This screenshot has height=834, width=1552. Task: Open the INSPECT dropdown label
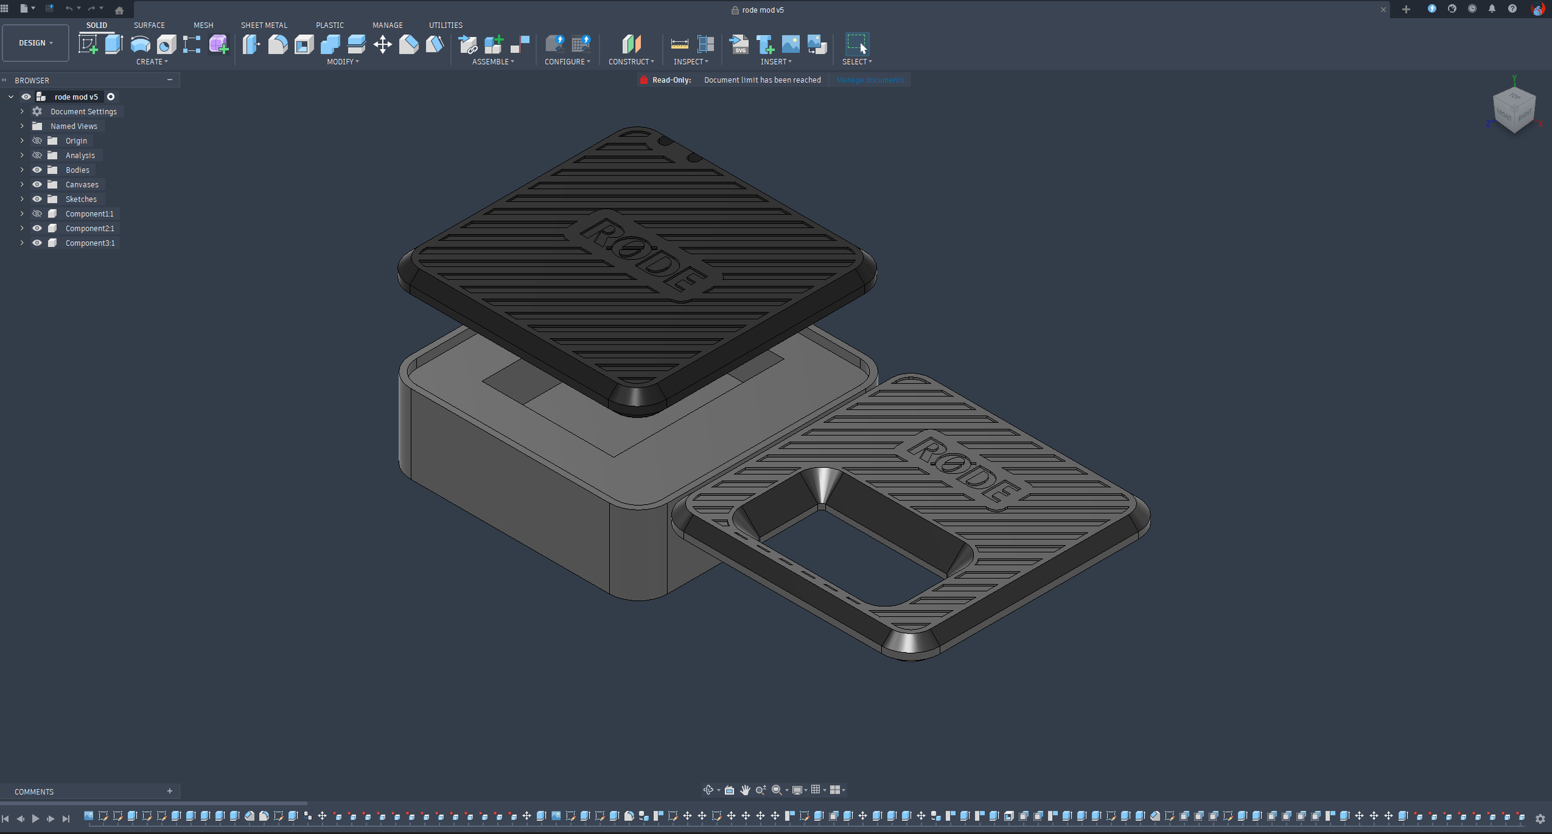691,62
